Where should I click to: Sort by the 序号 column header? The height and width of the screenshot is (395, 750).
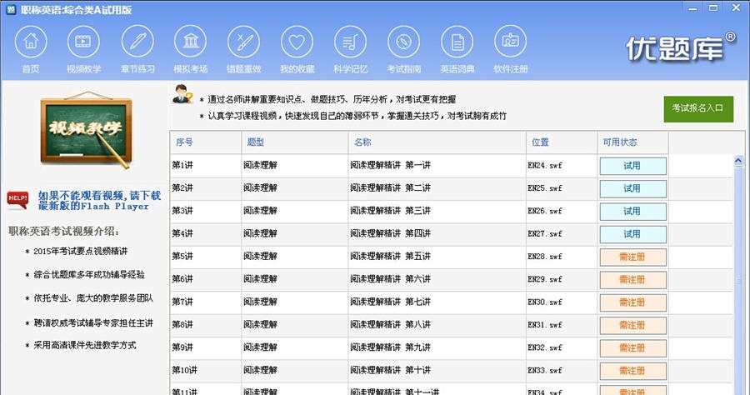(x=206, y=142)
